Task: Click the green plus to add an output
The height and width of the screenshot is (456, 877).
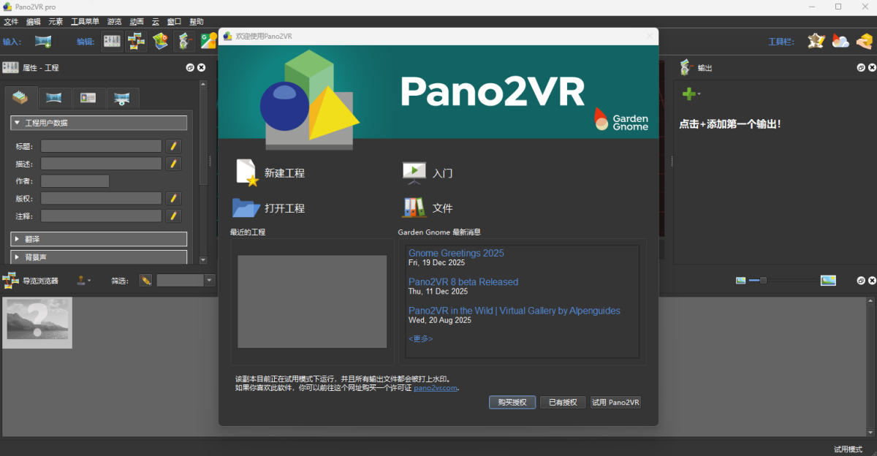Action: [x=688, y=94]
